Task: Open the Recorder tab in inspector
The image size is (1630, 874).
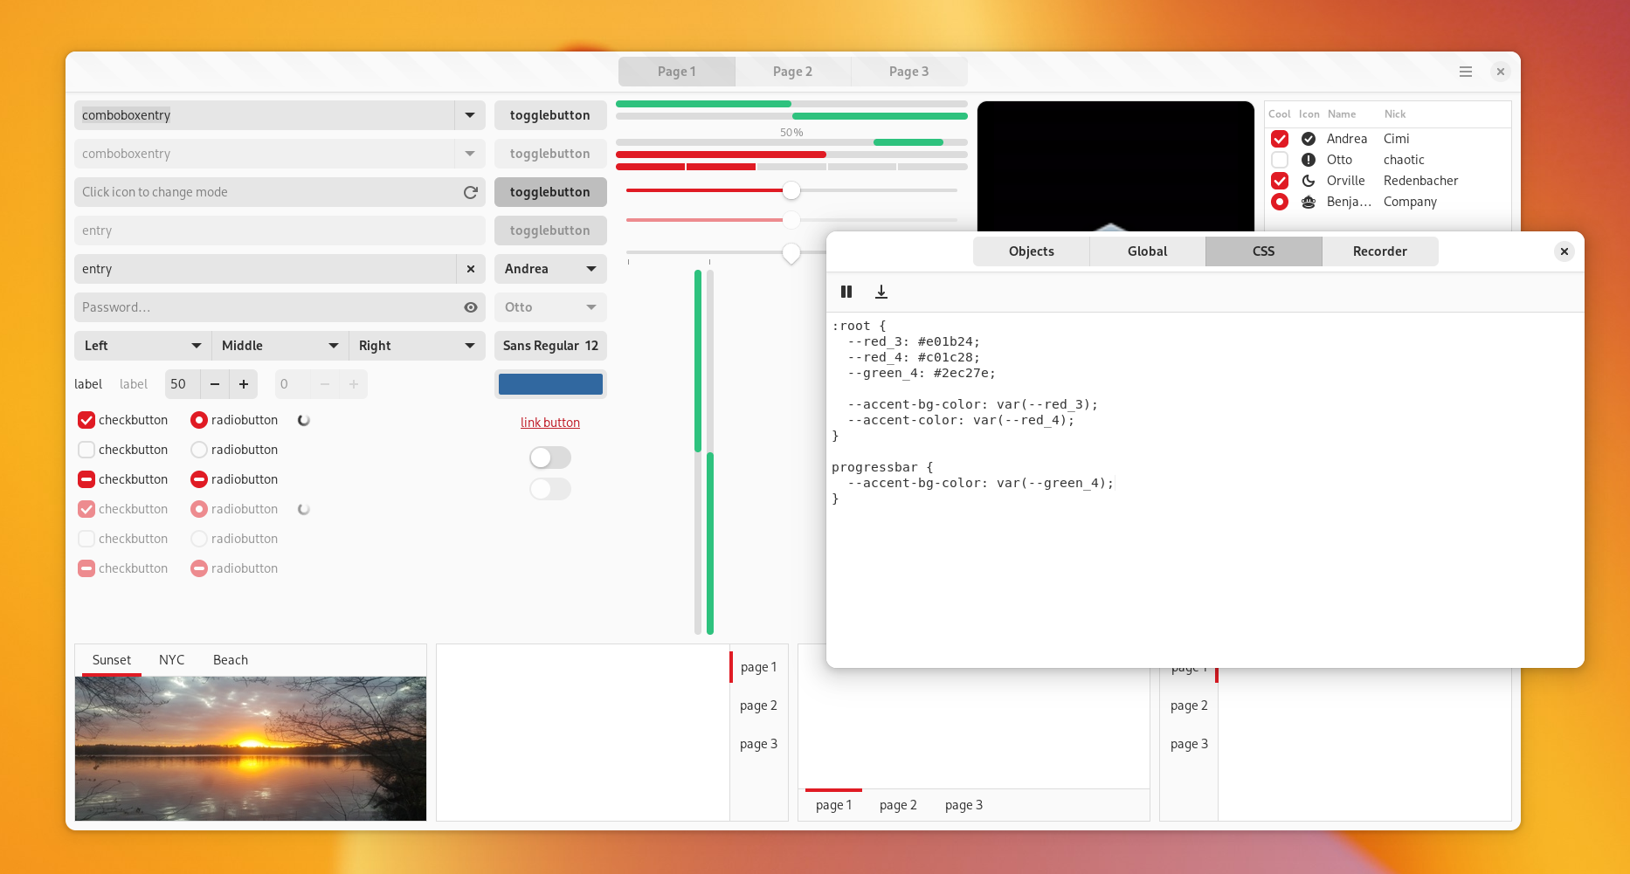Action: click(x=1379, y=251)
